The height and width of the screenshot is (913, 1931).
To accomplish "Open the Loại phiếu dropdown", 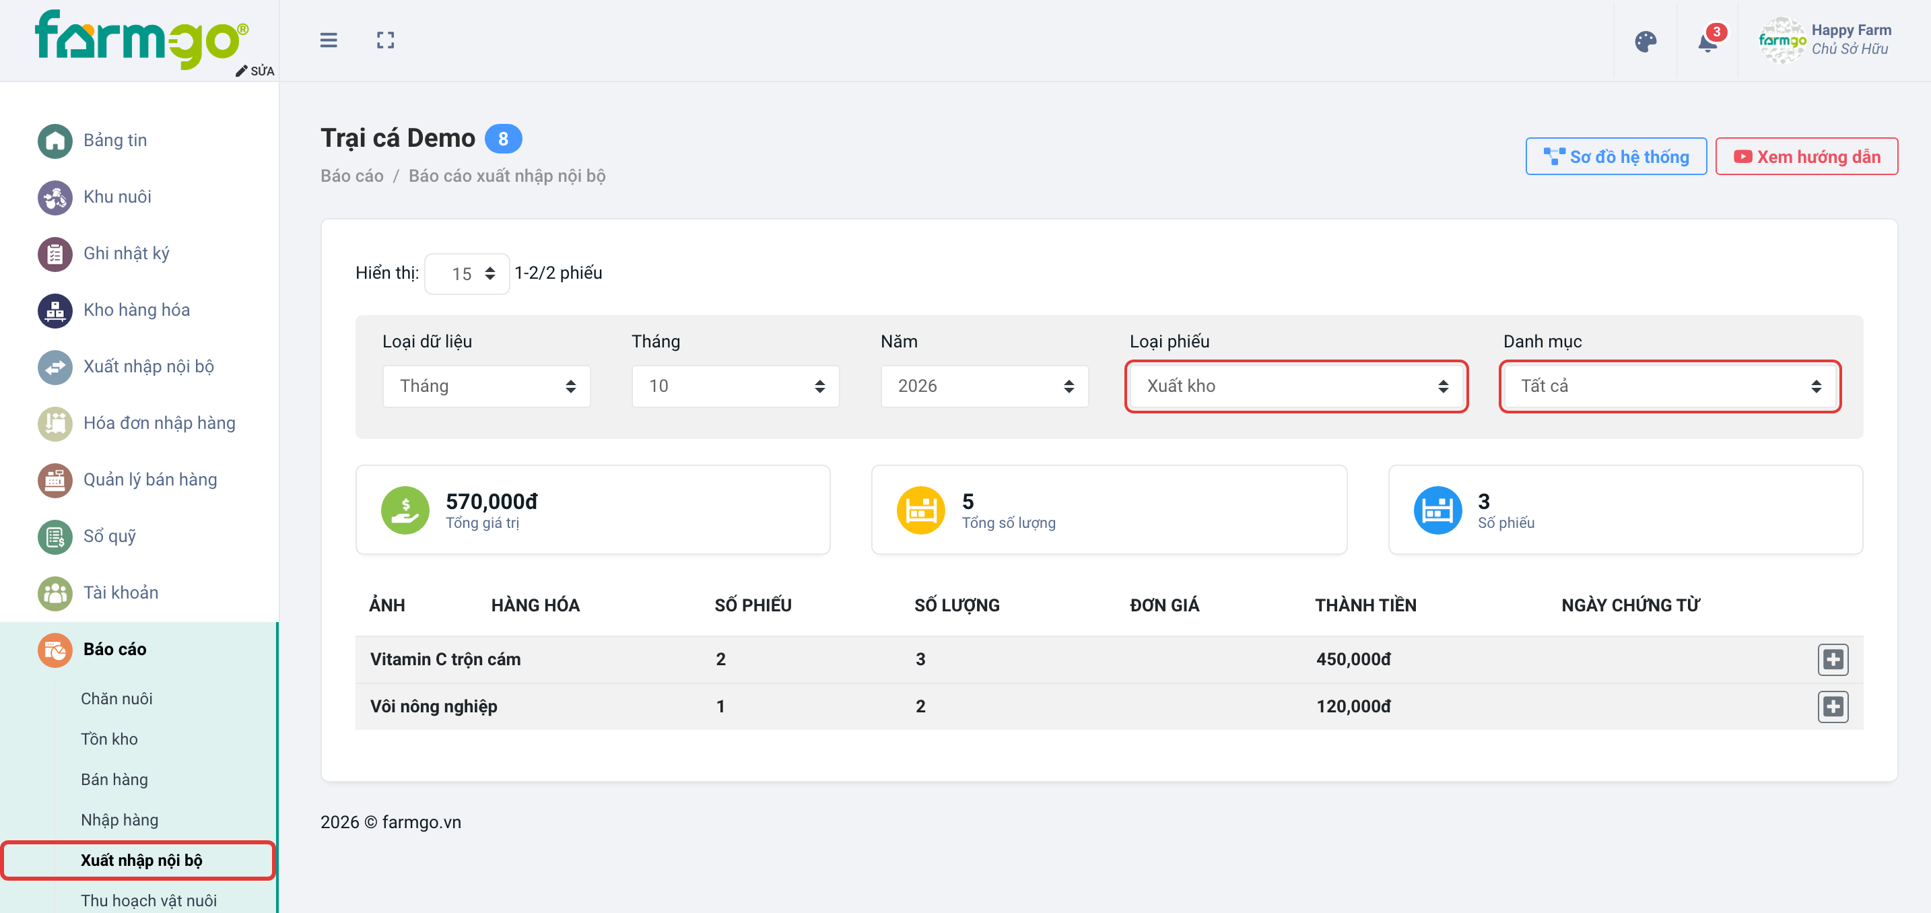I will pyautogui.click(x=1296, y=386).
